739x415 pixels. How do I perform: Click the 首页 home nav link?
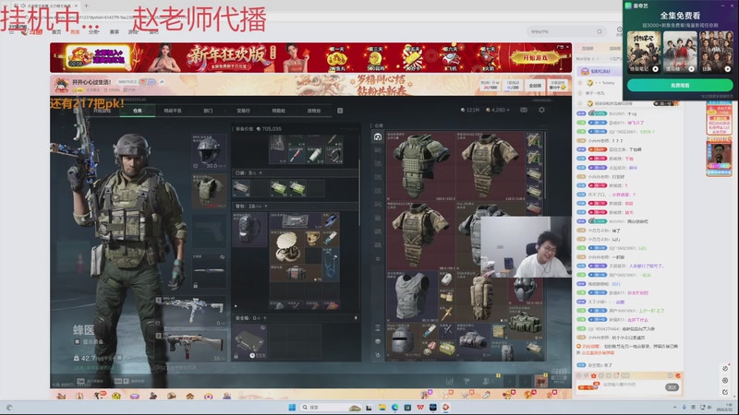tap(56, 32)
